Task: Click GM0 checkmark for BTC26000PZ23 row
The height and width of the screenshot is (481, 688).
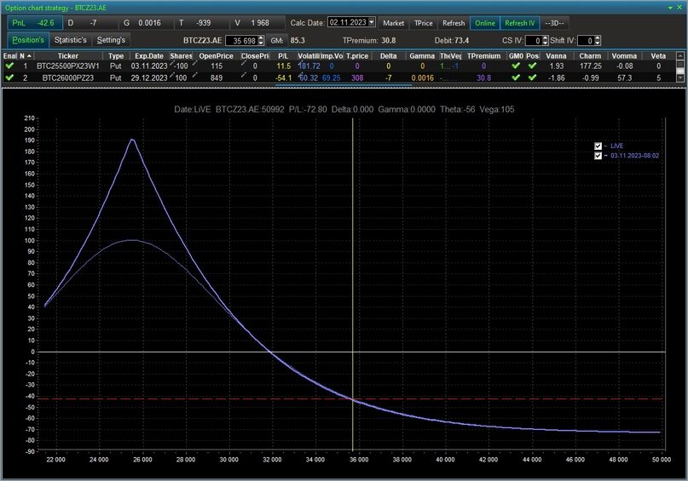Action: coord(515,77)
